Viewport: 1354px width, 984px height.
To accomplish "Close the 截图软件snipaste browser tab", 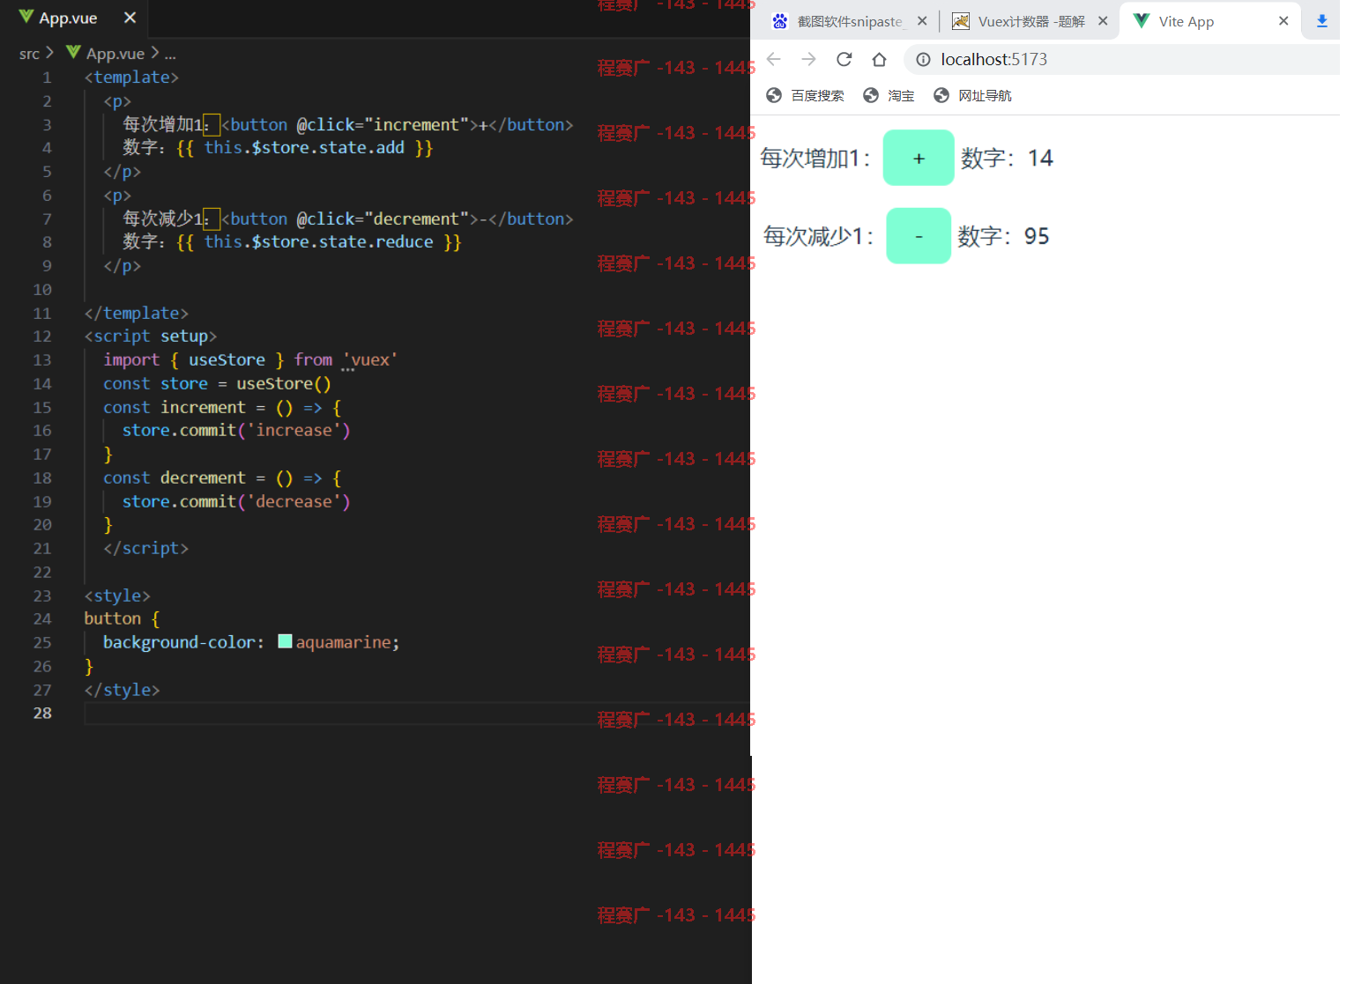I will pos(922,21).
